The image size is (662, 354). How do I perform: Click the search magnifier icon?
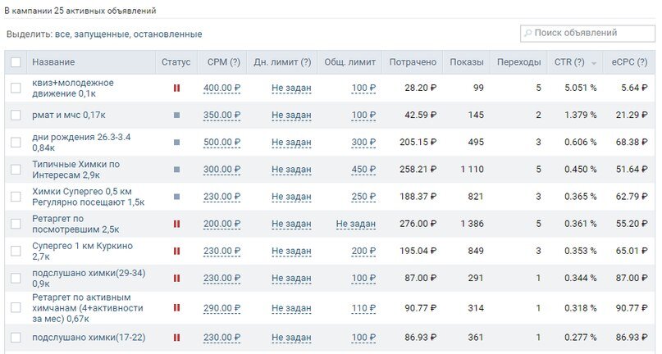(x=527, y=33)
